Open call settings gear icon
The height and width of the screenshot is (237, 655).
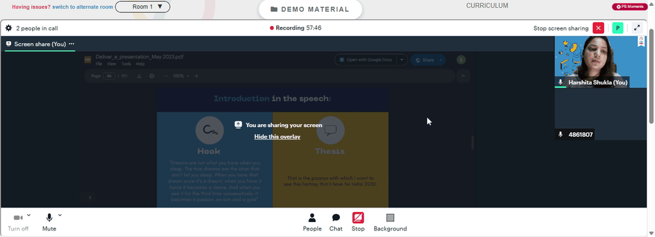(x=9, y=28)
